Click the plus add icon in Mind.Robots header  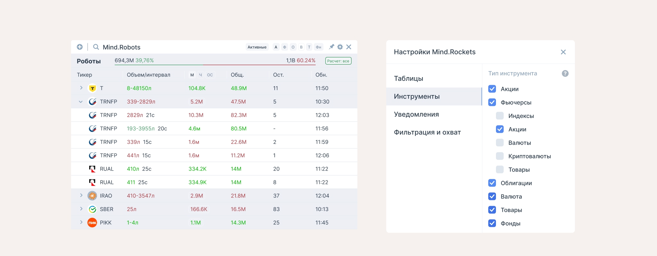tap(80, 47)
